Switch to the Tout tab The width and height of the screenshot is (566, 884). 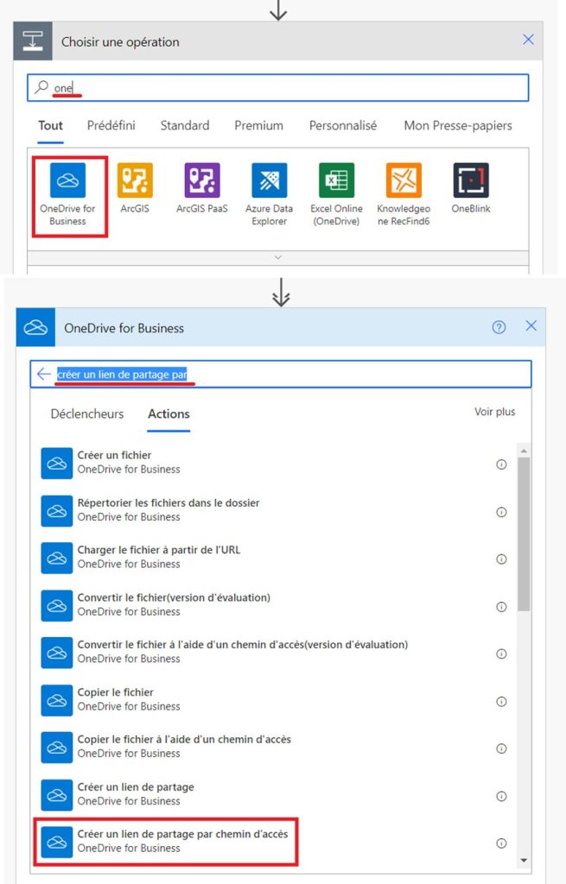(50, 125)
